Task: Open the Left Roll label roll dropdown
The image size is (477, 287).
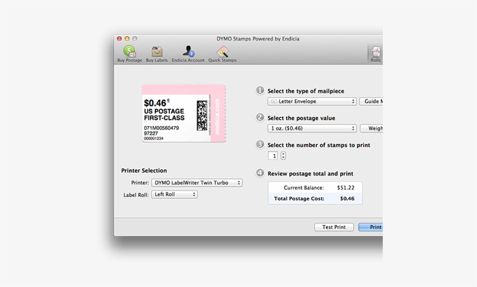Action: point(175,195)
